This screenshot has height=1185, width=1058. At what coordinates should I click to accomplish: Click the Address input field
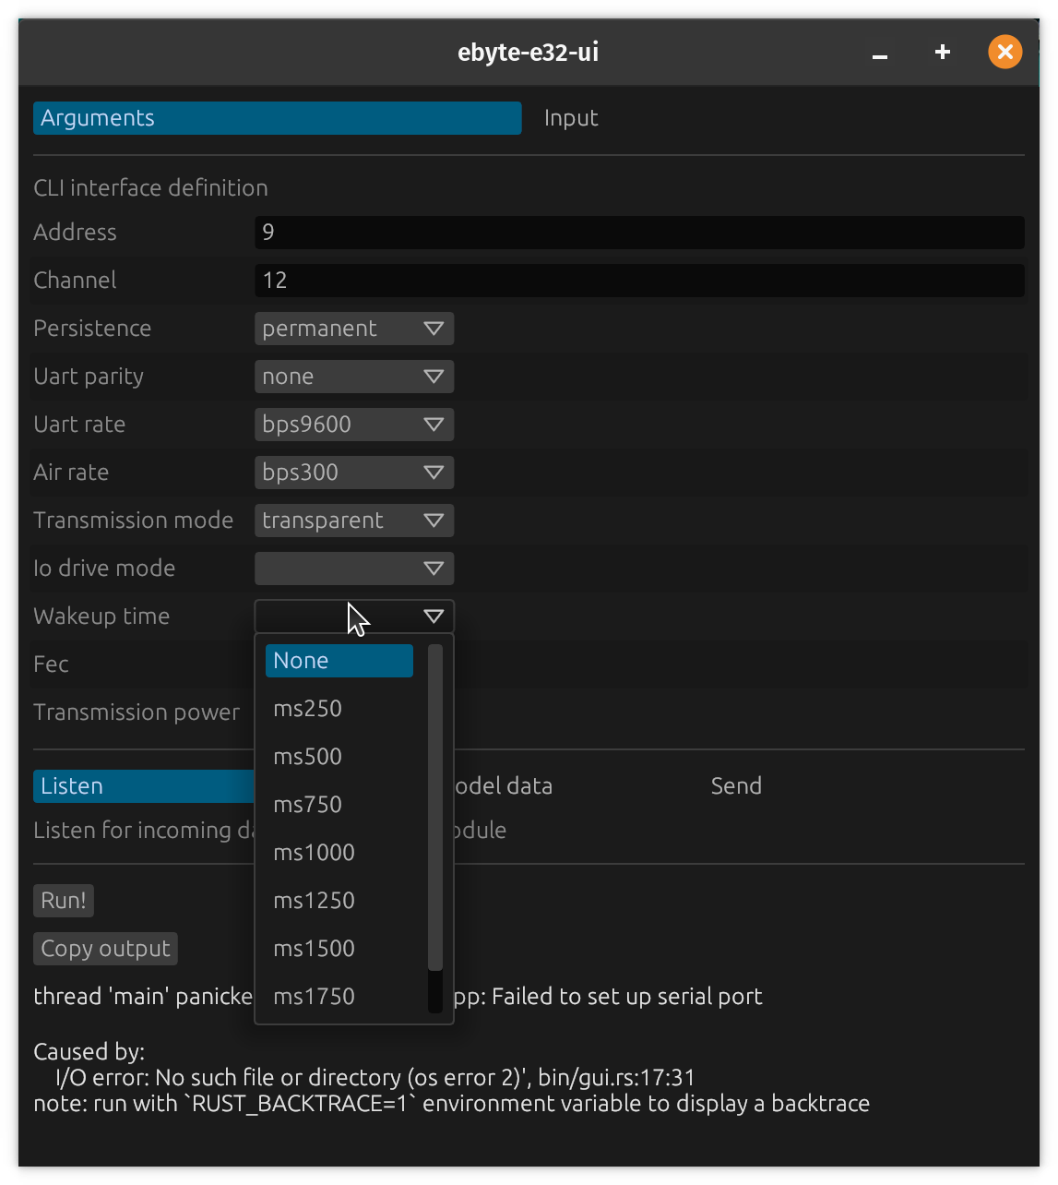point(638,233)
